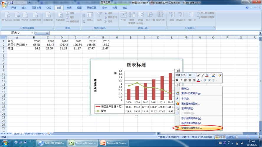Click font color red A swatch
This screenshot has height=147, width=262.
click(198, 80)
